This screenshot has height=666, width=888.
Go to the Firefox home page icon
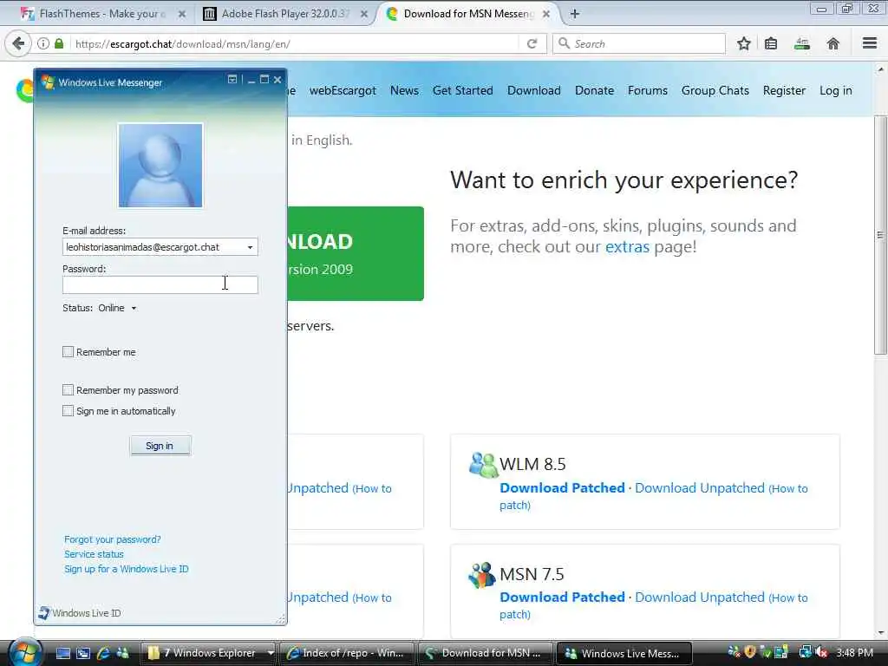pyautogui.click(x=833, y=43)
